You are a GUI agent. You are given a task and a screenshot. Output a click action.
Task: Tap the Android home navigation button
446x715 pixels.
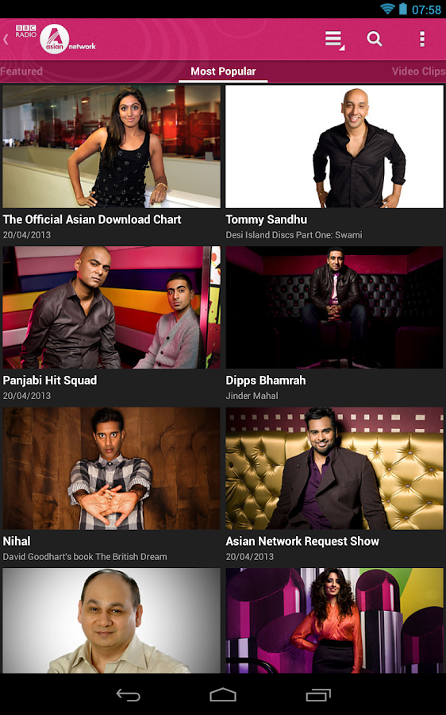(x=223, y=694)
